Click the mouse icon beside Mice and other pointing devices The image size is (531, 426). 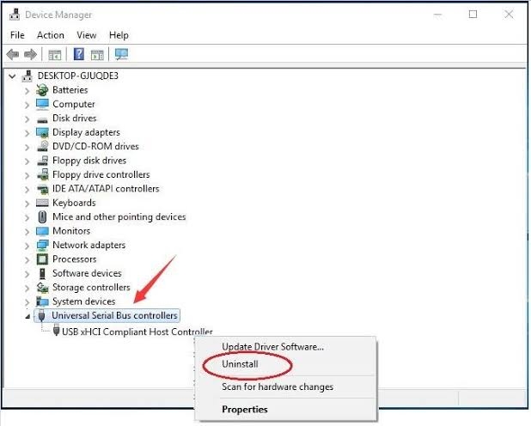(x=42, y=217)
